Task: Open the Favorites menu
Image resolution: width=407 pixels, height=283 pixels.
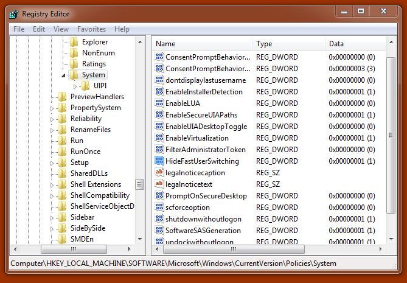Action: (x=91, y=29)
